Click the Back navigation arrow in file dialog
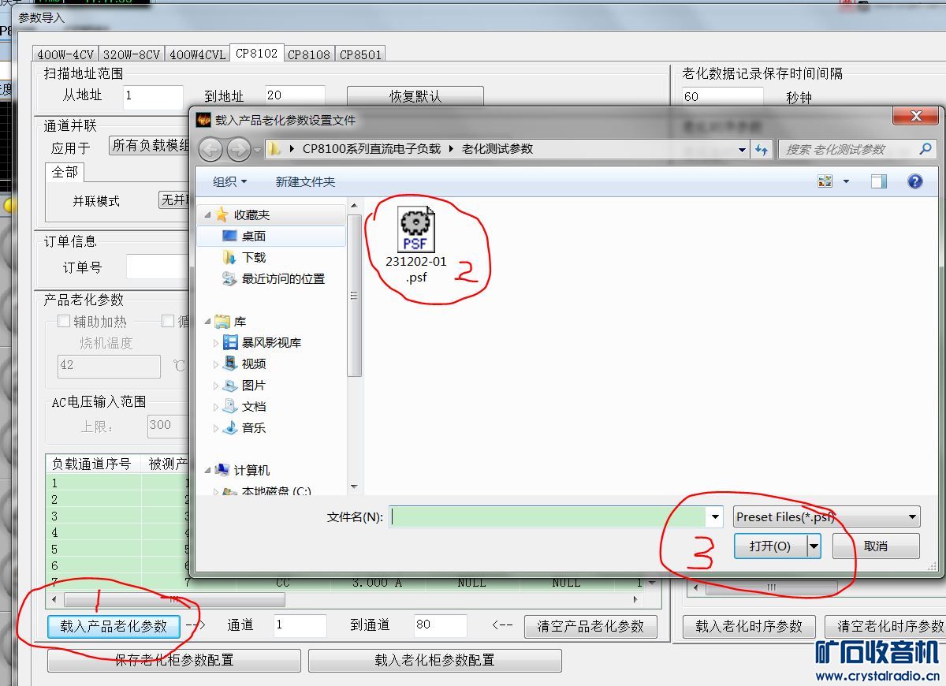 (x=210, y=149)
